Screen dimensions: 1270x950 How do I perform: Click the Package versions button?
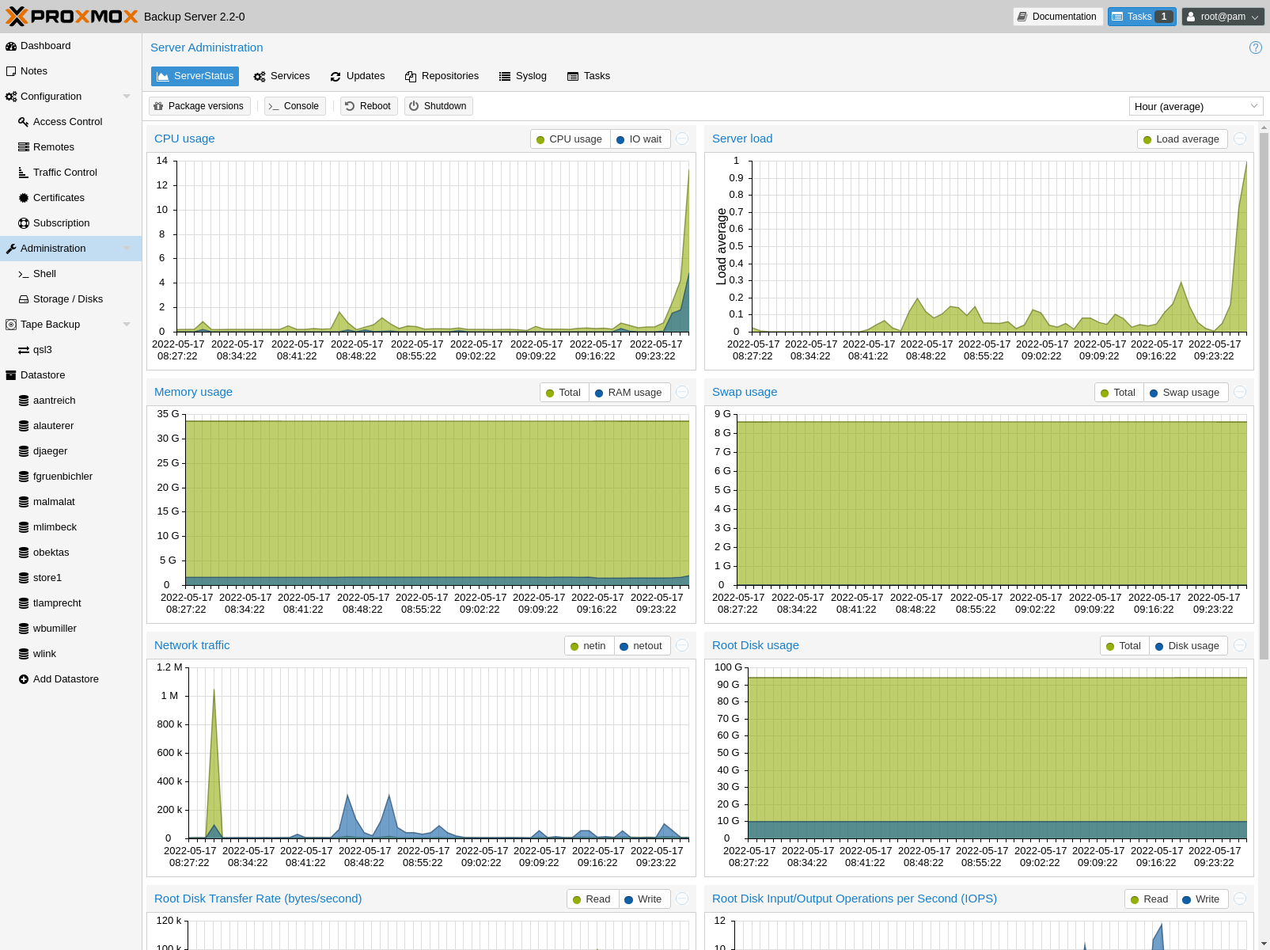(199, 106)
